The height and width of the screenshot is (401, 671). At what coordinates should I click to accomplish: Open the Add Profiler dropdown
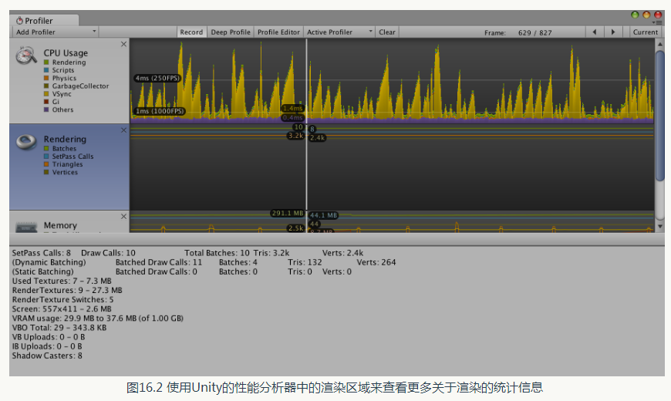click(x=56, y=32)
